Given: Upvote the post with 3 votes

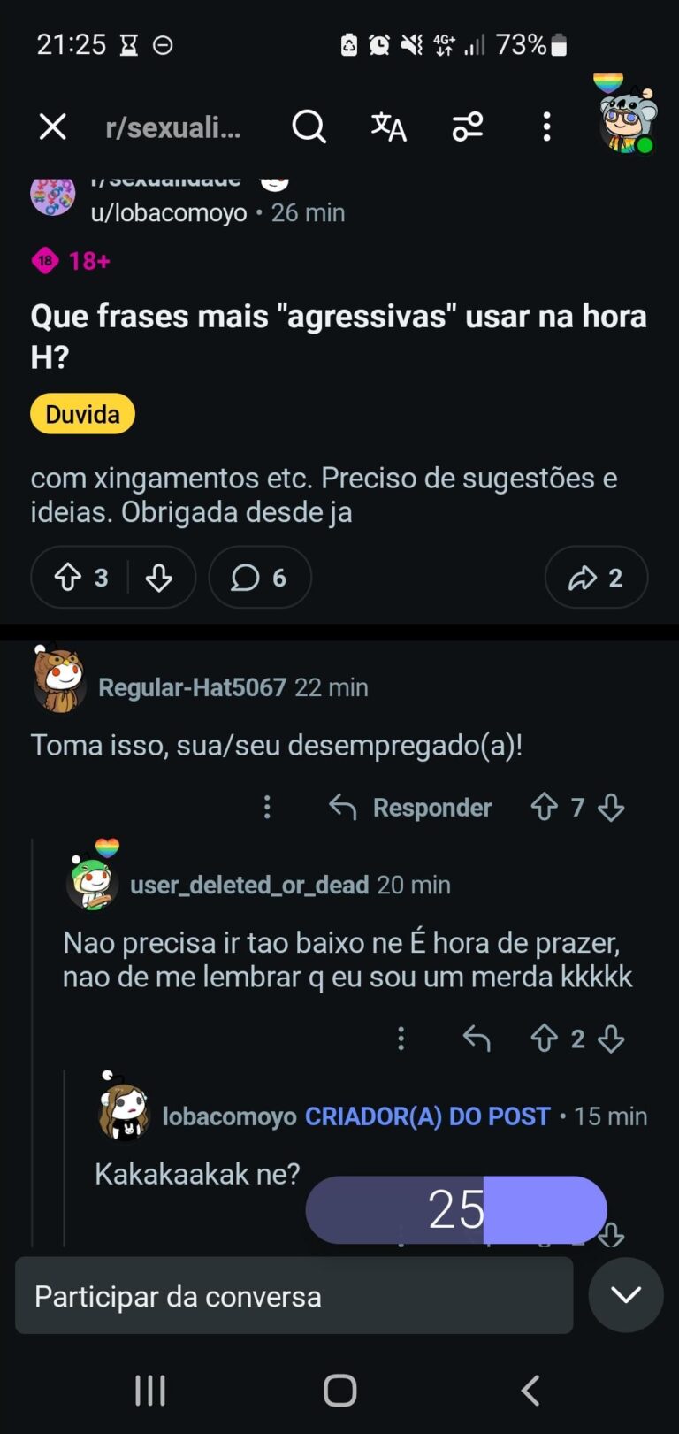Looking at the screenshot, I should (x=69, y=578).
